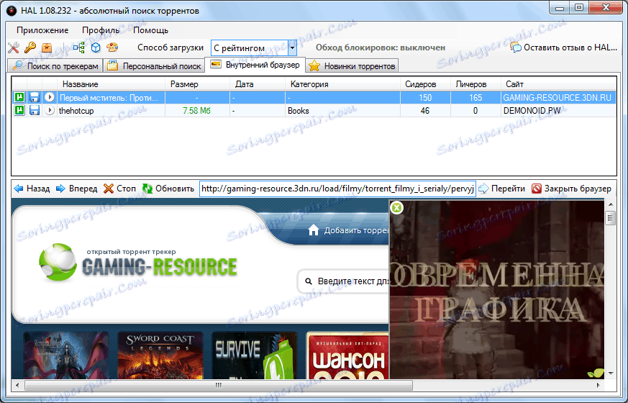Open the Профиль menu
This screenshot has height=403, width=628.
coord(101,30)
